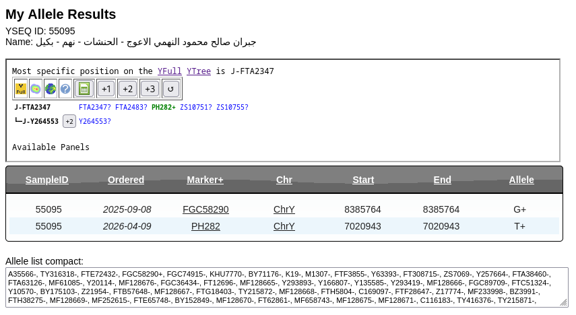Click the toolbar +1 button next to the spreadsheet icon

tap(106, 89)
